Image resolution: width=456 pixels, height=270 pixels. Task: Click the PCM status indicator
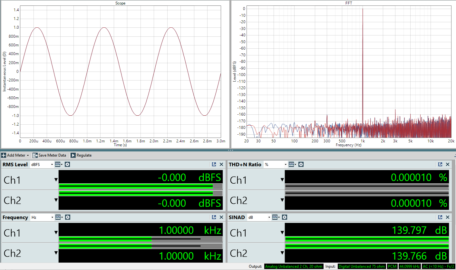(x=392, y=266)
